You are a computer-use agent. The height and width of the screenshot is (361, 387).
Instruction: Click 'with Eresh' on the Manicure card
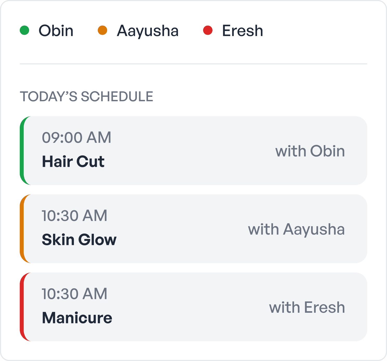coord(307,307)
